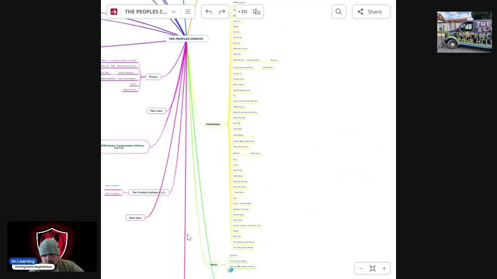Select the Players branch node

pos(153,77)
